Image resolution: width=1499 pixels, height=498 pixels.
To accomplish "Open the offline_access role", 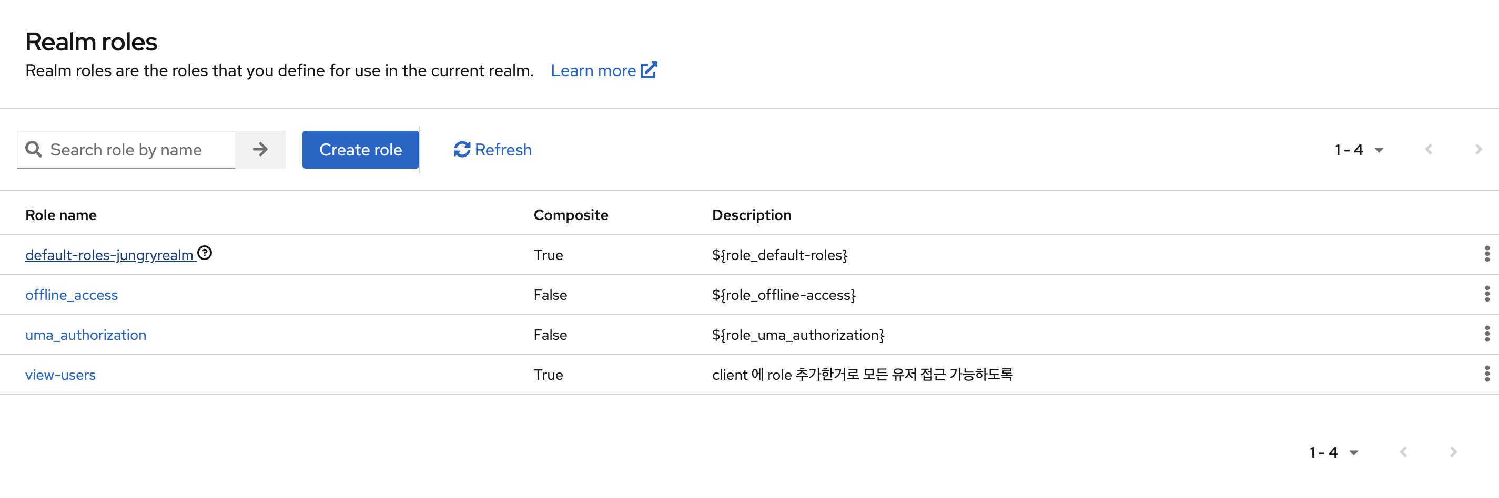I will pos(72,295).
